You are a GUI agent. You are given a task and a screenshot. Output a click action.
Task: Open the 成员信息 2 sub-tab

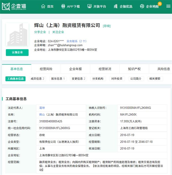coord(37,79)
